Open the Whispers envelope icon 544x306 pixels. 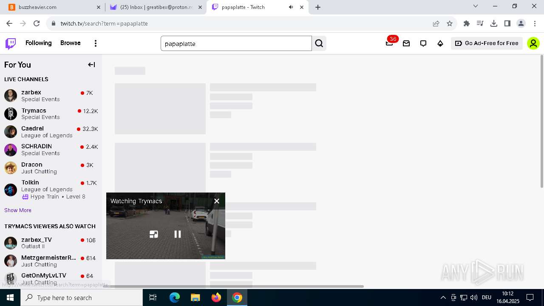coord(406,43)
